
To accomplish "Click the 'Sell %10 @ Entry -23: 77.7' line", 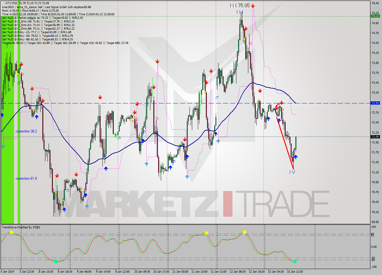I will [x=36, y=32].
